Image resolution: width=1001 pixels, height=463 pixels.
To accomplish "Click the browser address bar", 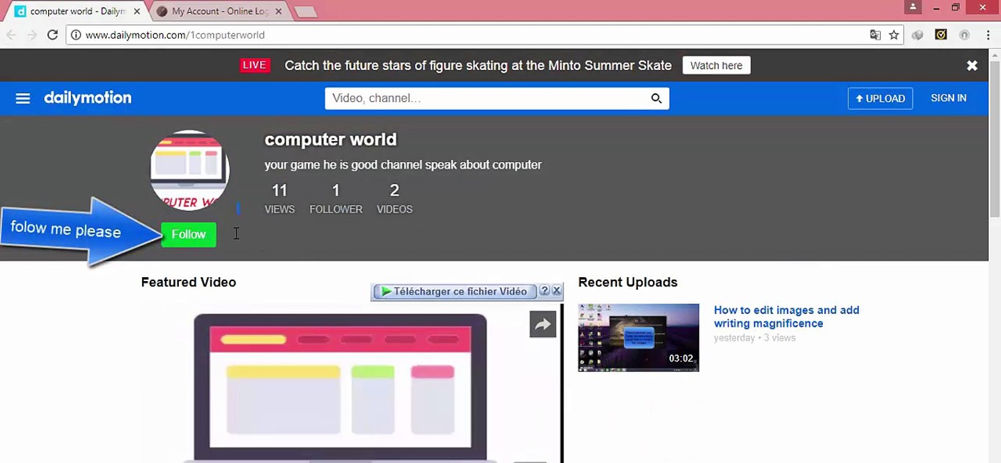I will click(x=476, y=35).
